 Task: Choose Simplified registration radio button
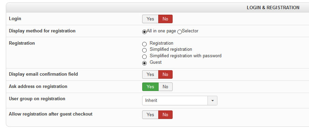[144, 50]
